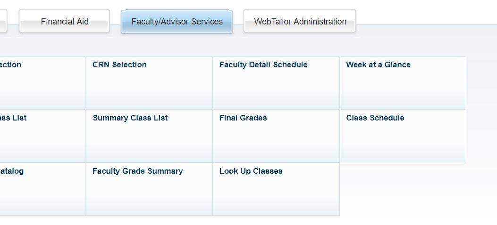Open the Final Grades page
The height and width of the screenshot is (225, 497).
click(243, 118)
